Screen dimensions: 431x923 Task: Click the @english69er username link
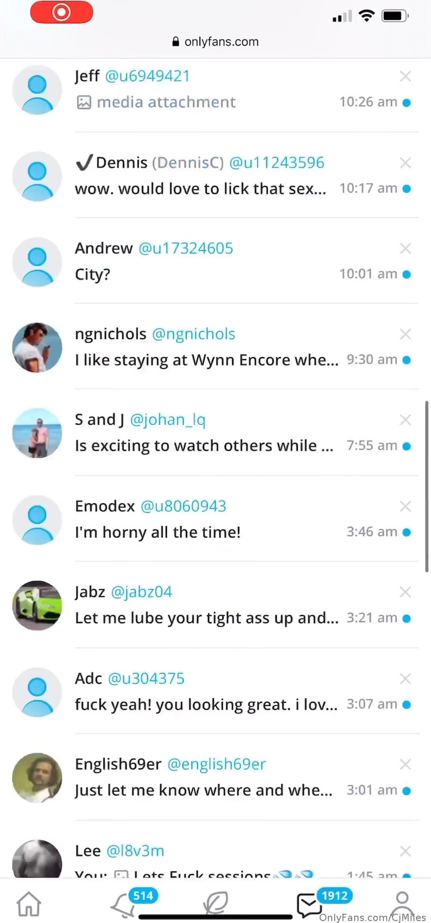pyautogui.click(x=216, y=764)
